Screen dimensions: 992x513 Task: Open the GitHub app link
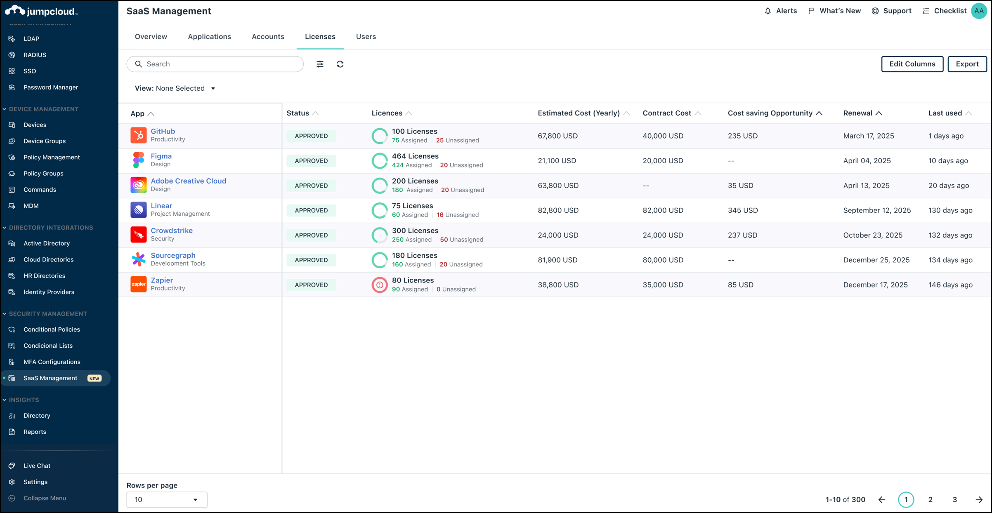163,131
